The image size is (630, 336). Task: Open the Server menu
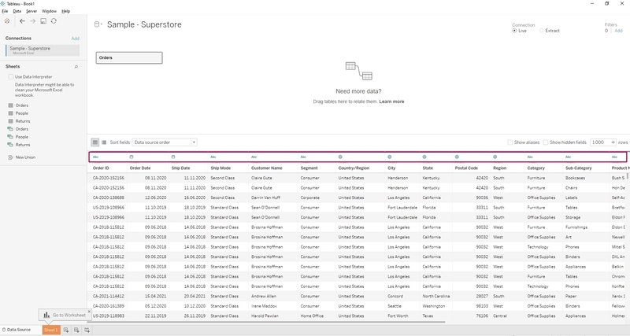(31, 11)
